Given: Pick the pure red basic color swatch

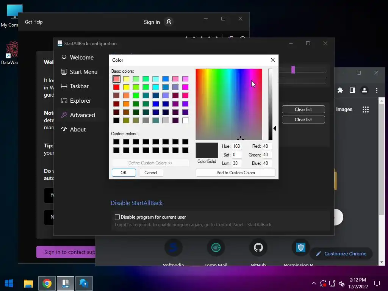Looking at the screenshot, I should pos(116,87).
